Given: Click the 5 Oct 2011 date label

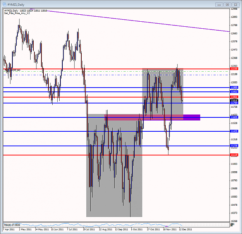Looking at the screenshot, I should tap(137, 229).
